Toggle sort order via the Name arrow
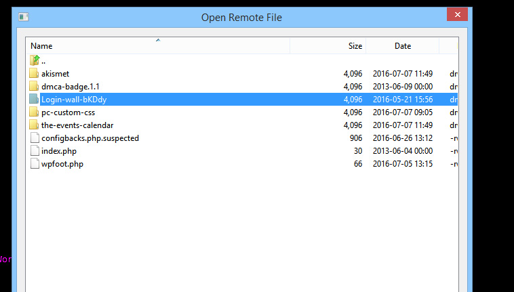Screen dimensions: 514x292 [x=158, y=41]
